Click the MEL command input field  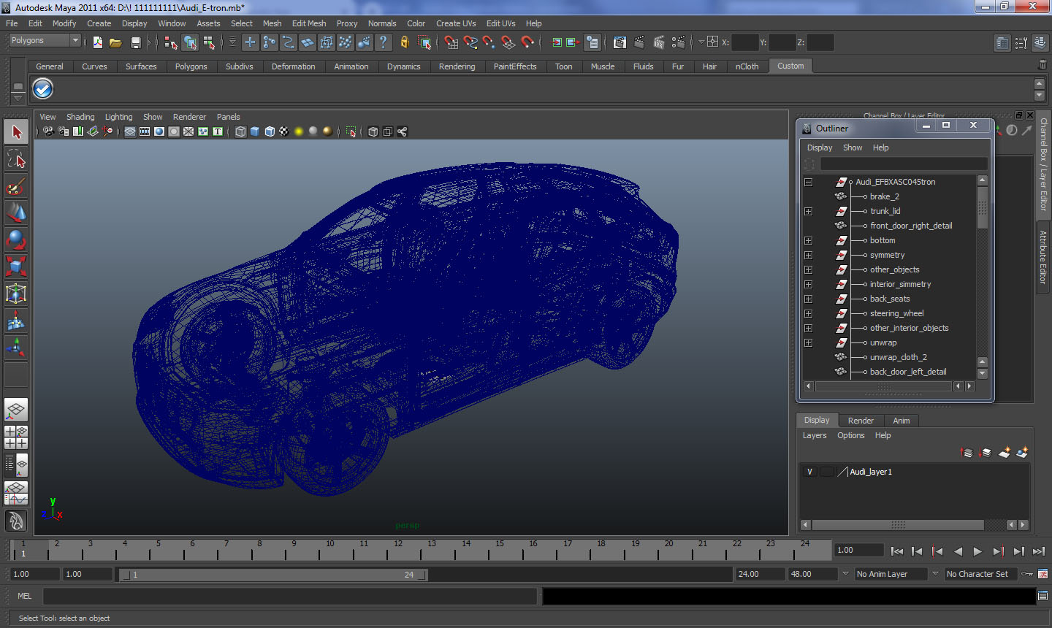tap(290, 597)
